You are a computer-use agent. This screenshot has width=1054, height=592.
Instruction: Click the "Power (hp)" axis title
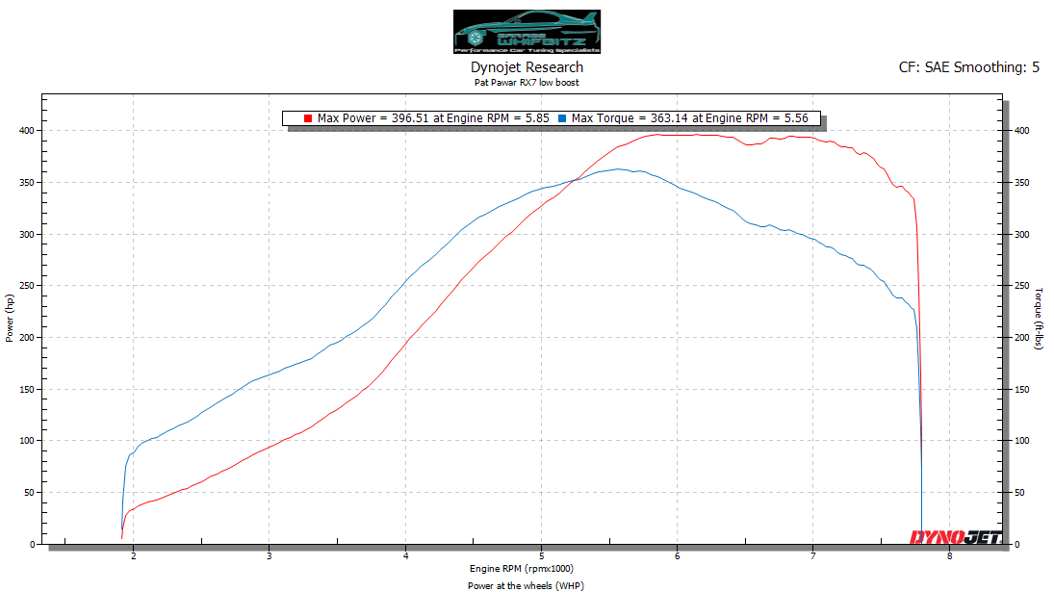[x=10, y=318]
